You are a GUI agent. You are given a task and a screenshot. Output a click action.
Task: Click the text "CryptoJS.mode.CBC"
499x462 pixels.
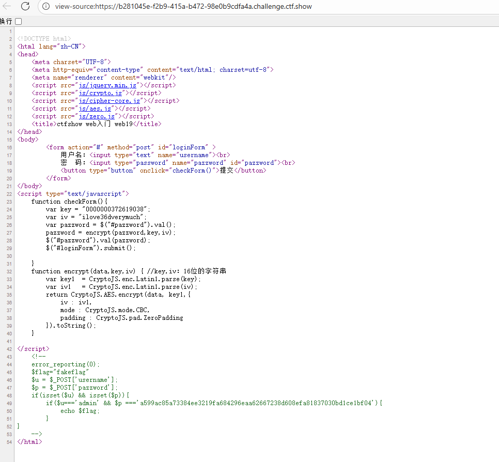116,310
